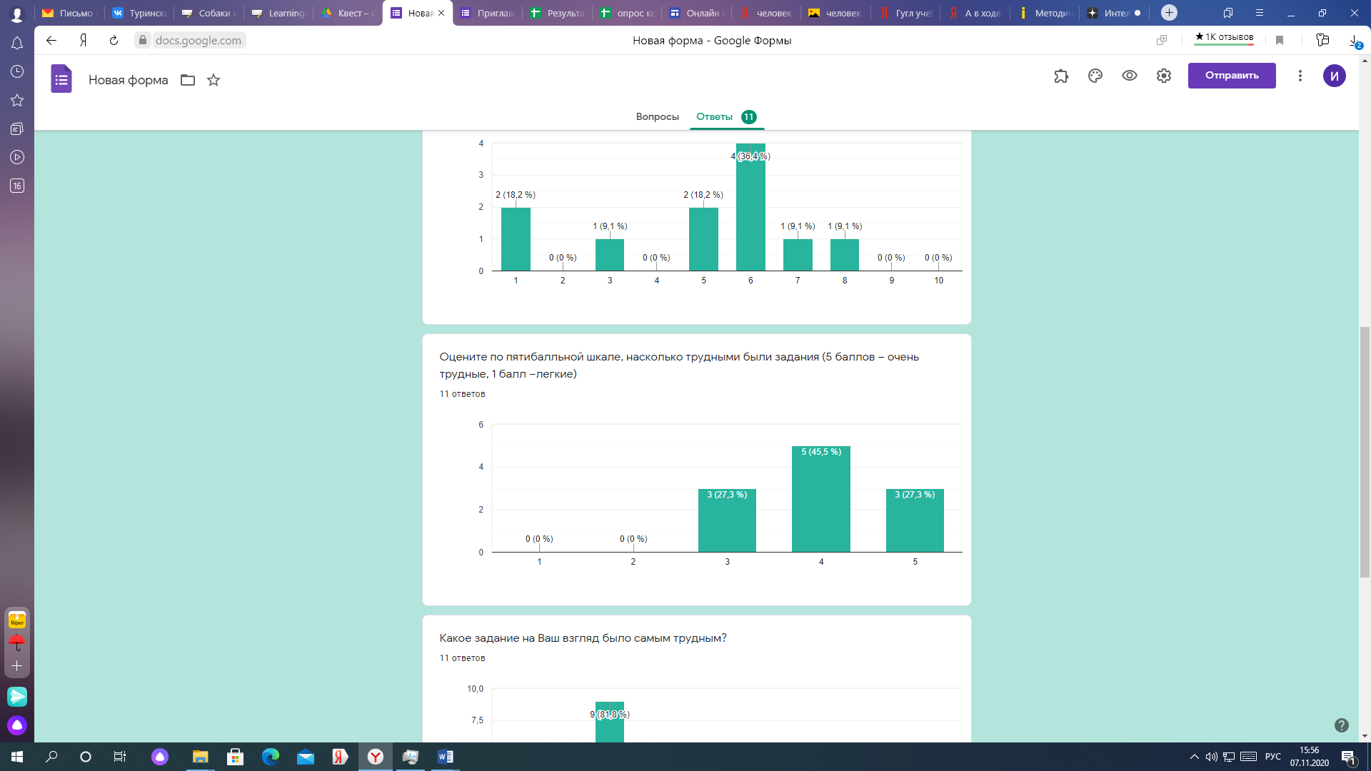
Task: Open Windows Start menu
Action: 17,757
